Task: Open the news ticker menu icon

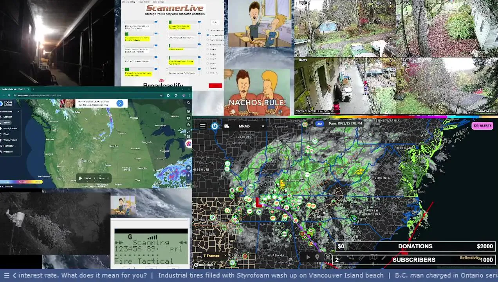Action: click(x=6, y=275)
